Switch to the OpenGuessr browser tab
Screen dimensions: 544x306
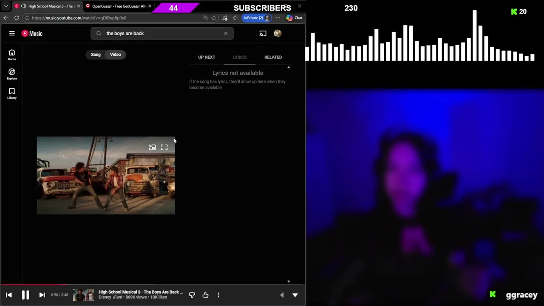click(x=118, y=6)
